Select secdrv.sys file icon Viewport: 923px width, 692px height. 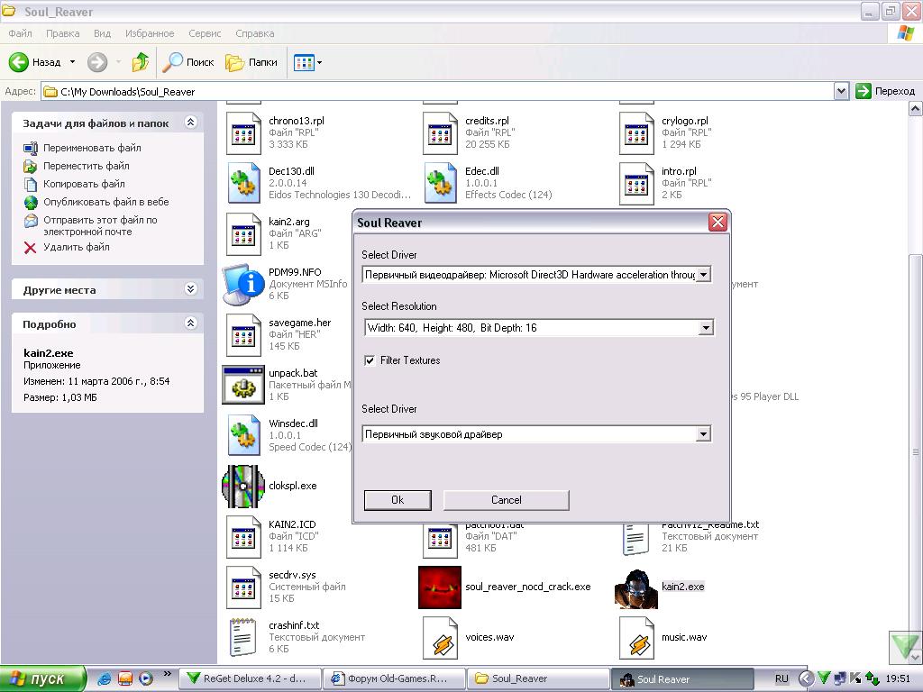(243, 587)
